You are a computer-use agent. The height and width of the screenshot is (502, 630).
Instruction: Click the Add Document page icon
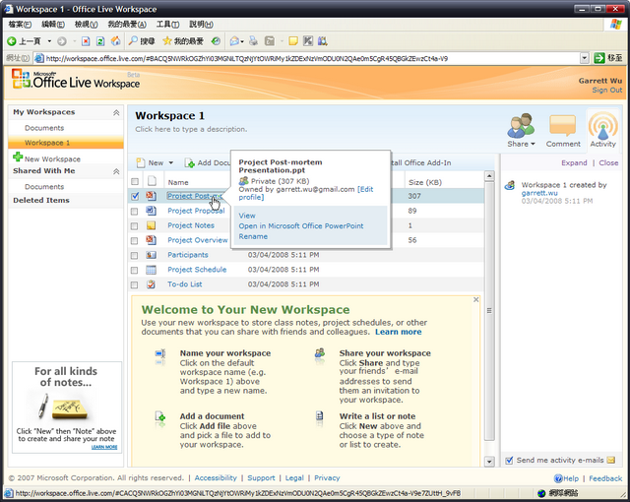(x=189, y=162)
